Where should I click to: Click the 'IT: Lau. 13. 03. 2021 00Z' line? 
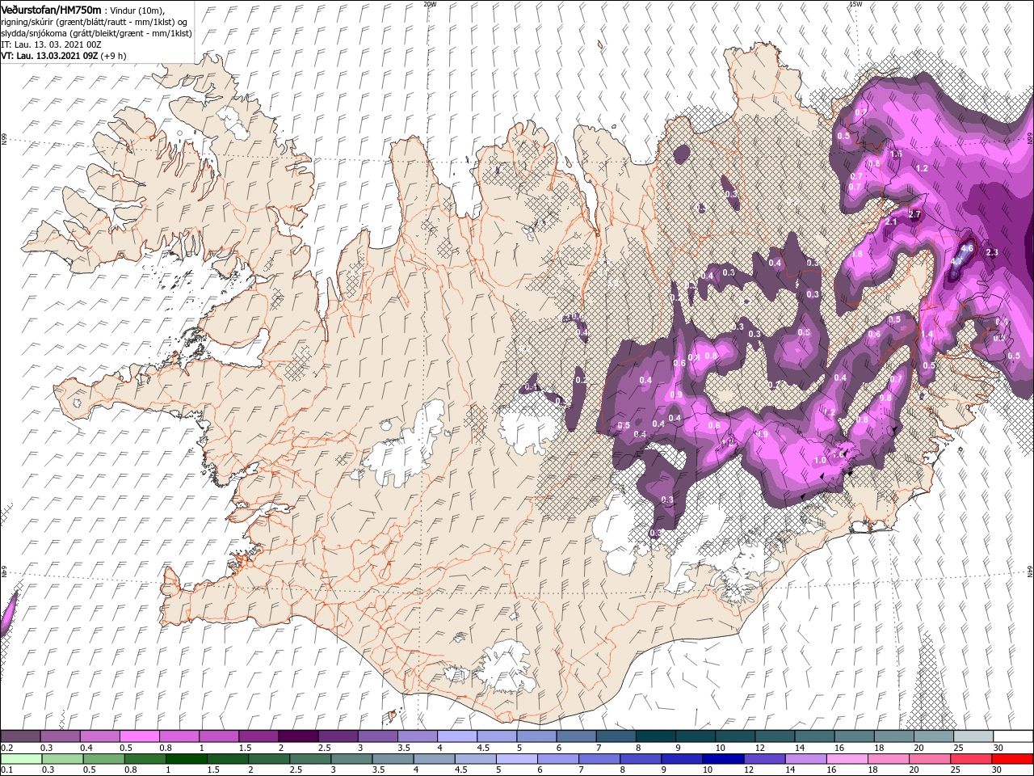[50, 44]
